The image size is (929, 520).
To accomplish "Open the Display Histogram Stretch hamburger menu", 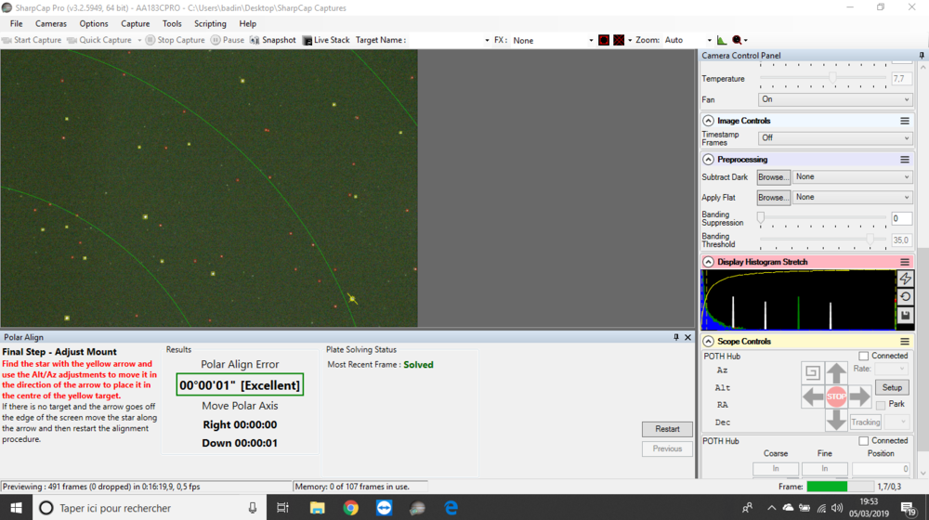I will point(905,262).
